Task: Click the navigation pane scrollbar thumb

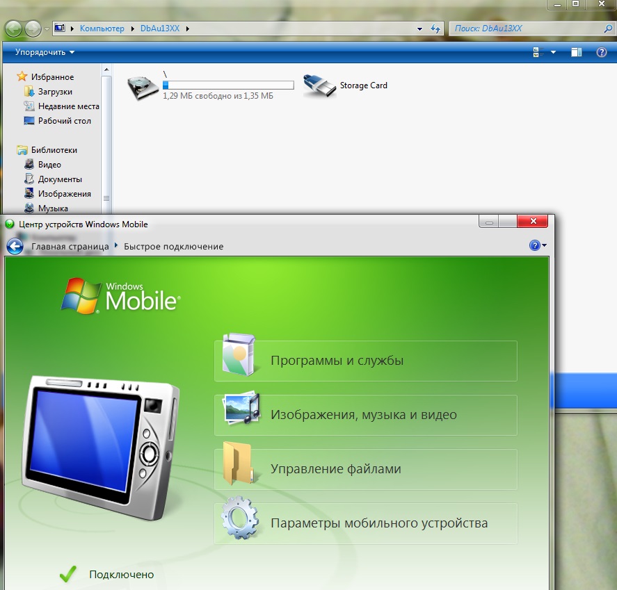Action: click(x=106, y=145)
